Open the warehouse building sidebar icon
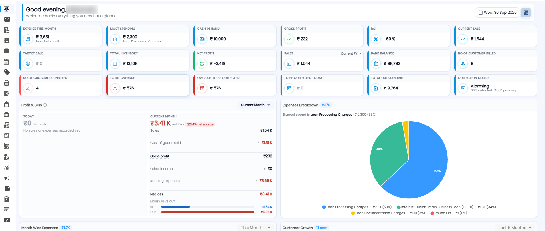Screen dimensions: 545x231 7,104
